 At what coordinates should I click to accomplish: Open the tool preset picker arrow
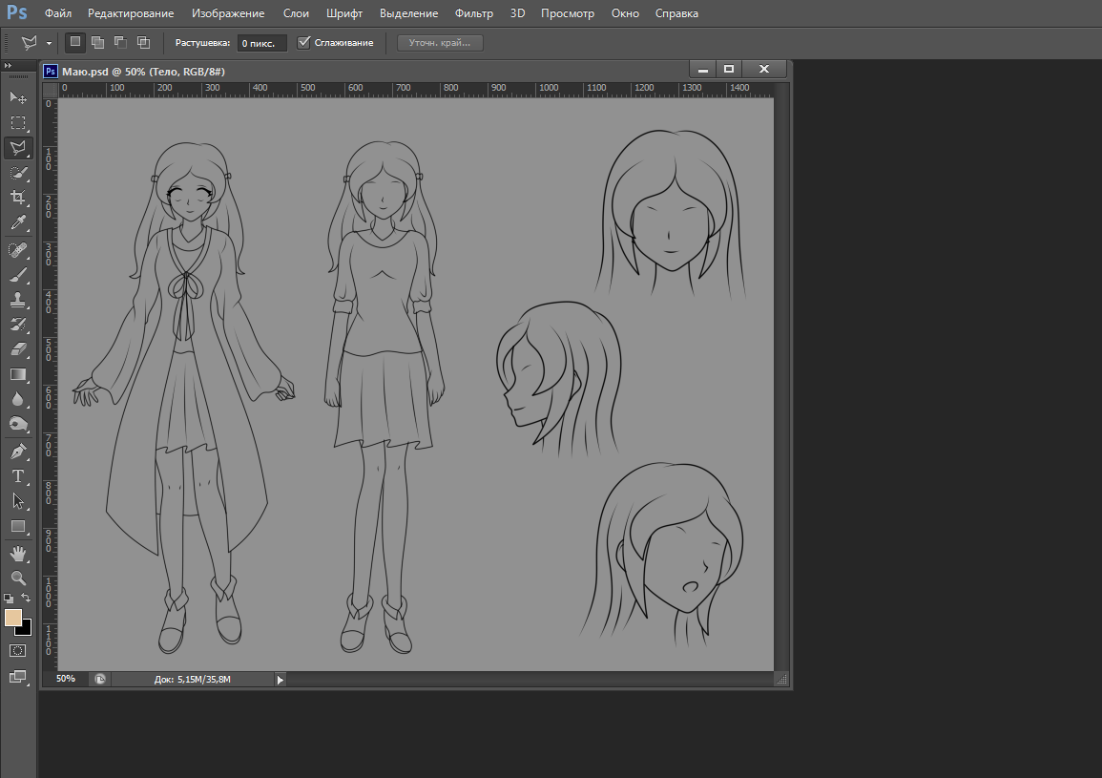pyautogui.click(x=50, y=44)
